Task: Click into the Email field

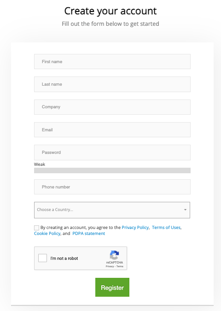Action: pos(112,130)
